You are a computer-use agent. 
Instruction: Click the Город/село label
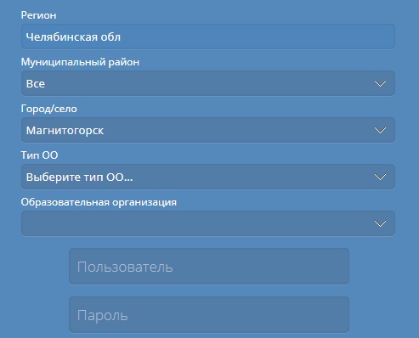(x=49, y=109)
